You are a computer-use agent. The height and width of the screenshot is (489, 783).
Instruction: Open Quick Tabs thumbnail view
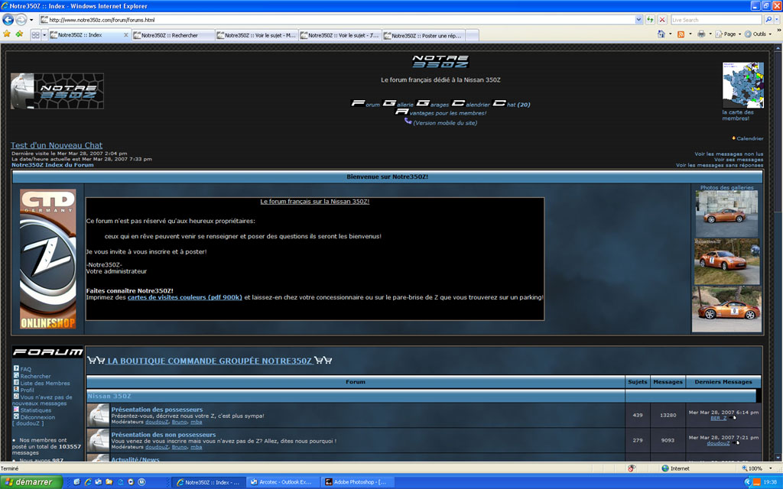tap(35, 35)
